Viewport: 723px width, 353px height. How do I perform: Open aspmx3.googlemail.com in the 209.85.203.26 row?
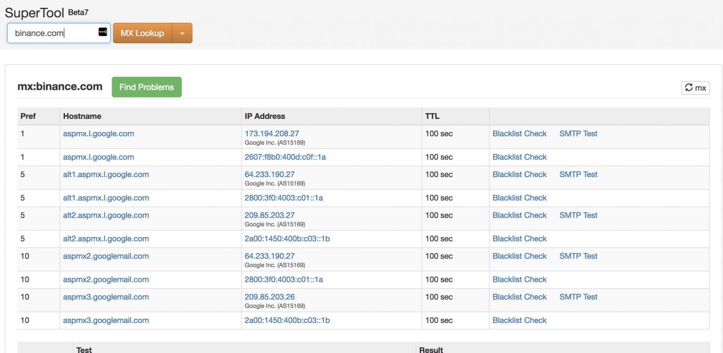[106, 296]
